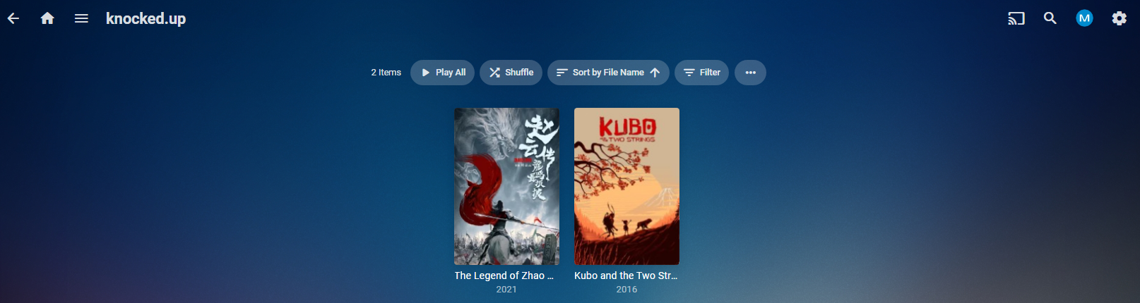Toggle the ascending sort arrow
The width and height of the screenshot is (1140, 303).
coord(655,73)
